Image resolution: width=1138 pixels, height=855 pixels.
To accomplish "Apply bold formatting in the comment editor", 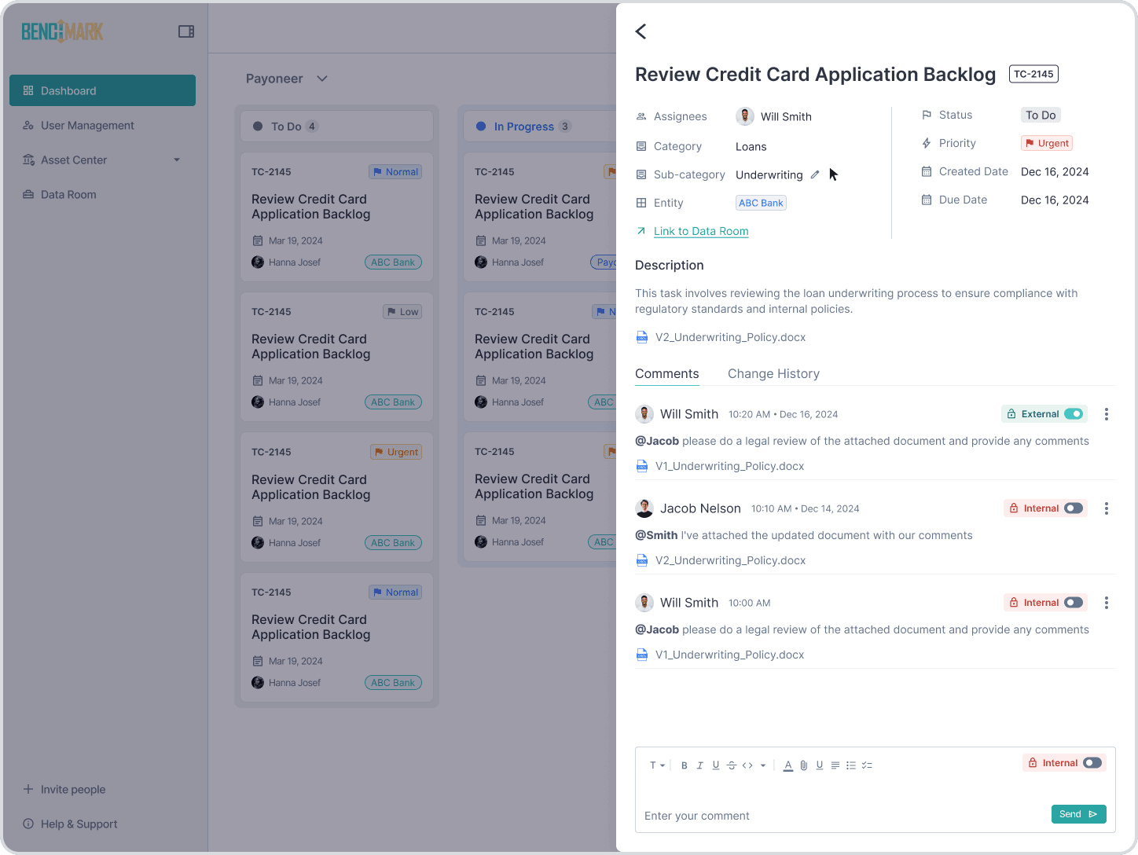I will point(685,765).
